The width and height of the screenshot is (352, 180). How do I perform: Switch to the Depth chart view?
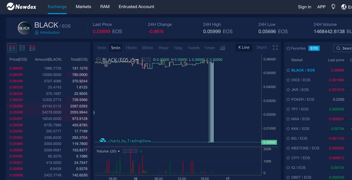(x=262, y=48)
